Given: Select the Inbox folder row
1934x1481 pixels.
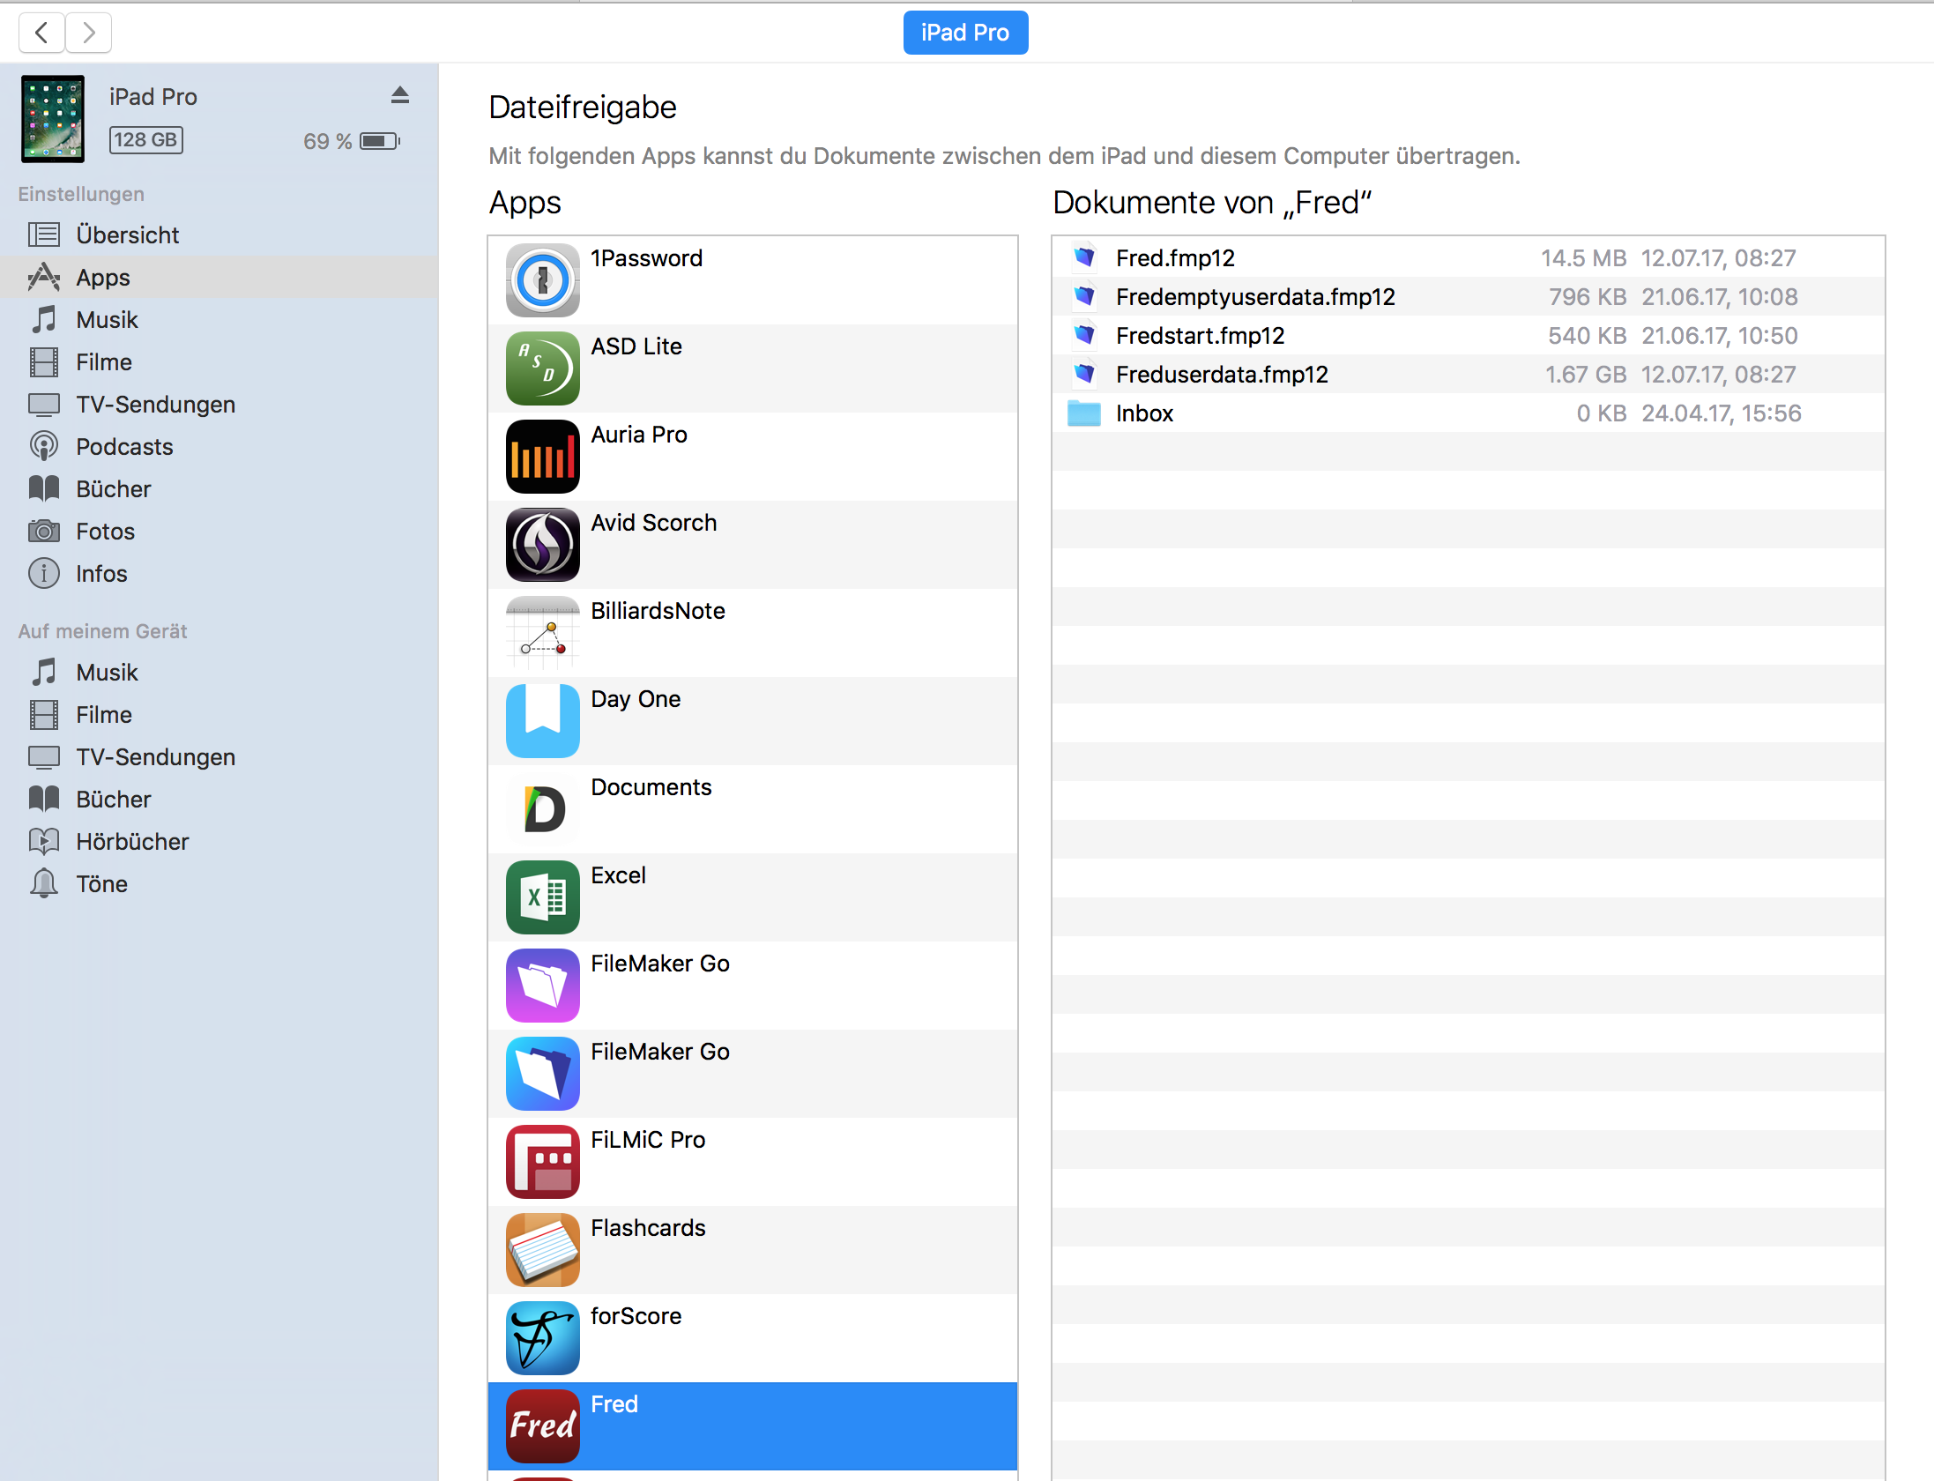Looking at the screenshot, I should coord(1144,413).
